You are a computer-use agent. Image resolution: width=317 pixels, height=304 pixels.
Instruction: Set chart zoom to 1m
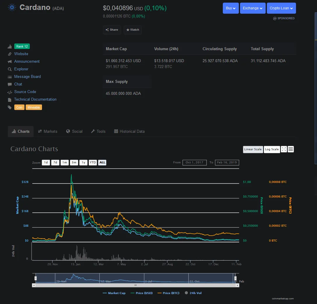point(65,163)
